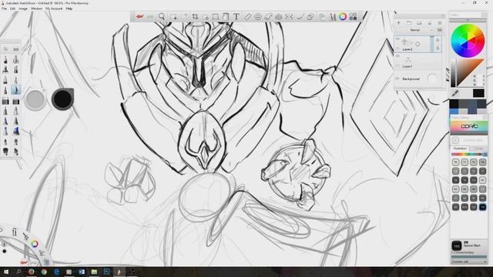This screenshot has height=277, width=493.
Task: Select the rectangle selection tool
Action: [x=173, y=17]
